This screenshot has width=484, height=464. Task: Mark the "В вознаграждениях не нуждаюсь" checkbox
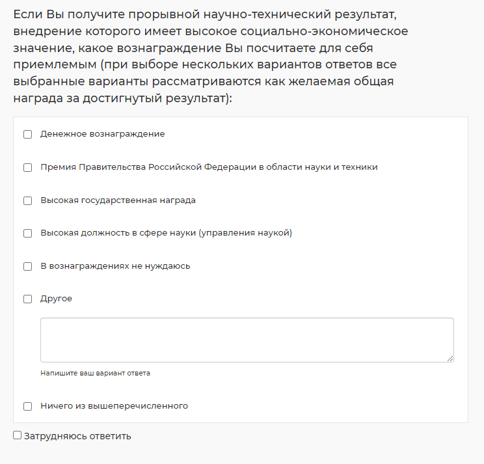click(28, 267)
